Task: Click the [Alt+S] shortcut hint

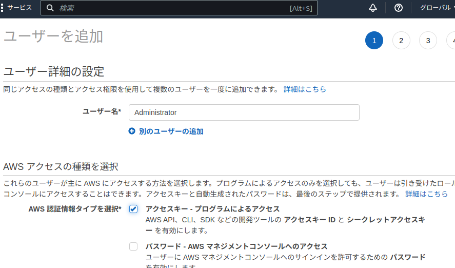Action: tap(301, 8)
